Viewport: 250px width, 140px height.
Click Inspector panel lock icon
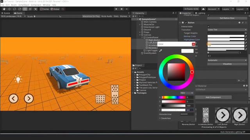(x=245, y=13)
